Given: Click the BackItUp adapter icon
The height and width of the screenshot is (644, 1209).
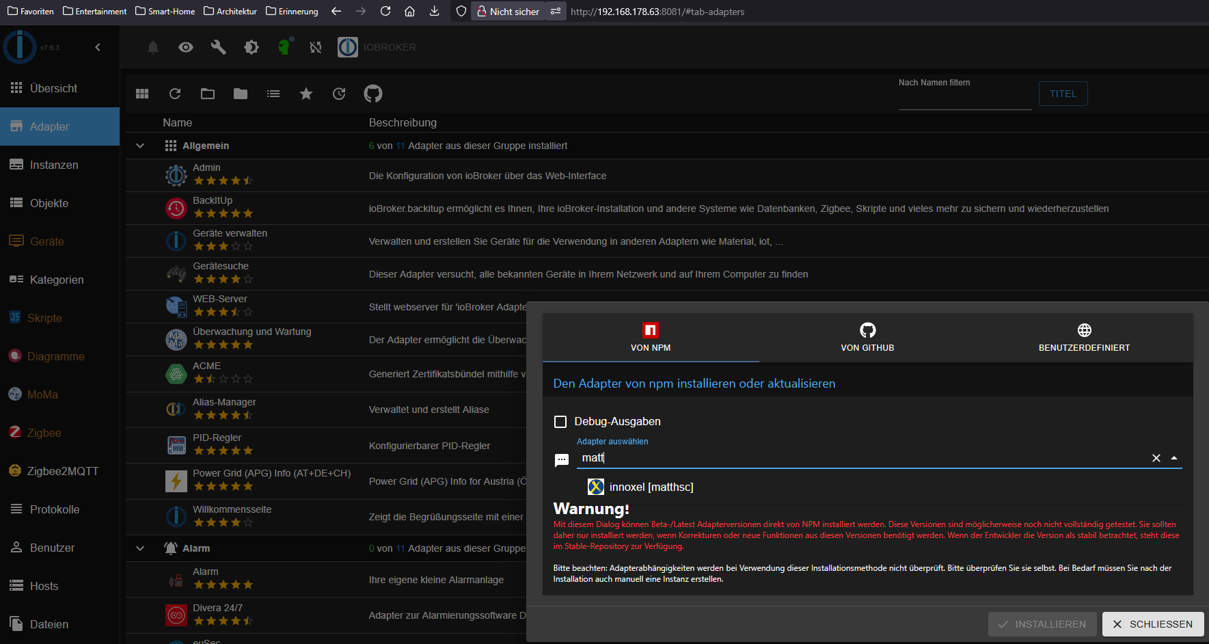Looking at the screenshot, I should click(x=176, y=209).
